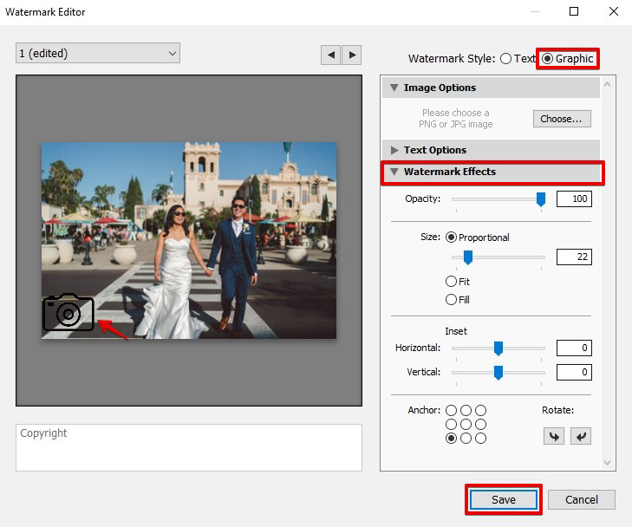
Task: Select the Text watermark style
Action: click(506, 59)
